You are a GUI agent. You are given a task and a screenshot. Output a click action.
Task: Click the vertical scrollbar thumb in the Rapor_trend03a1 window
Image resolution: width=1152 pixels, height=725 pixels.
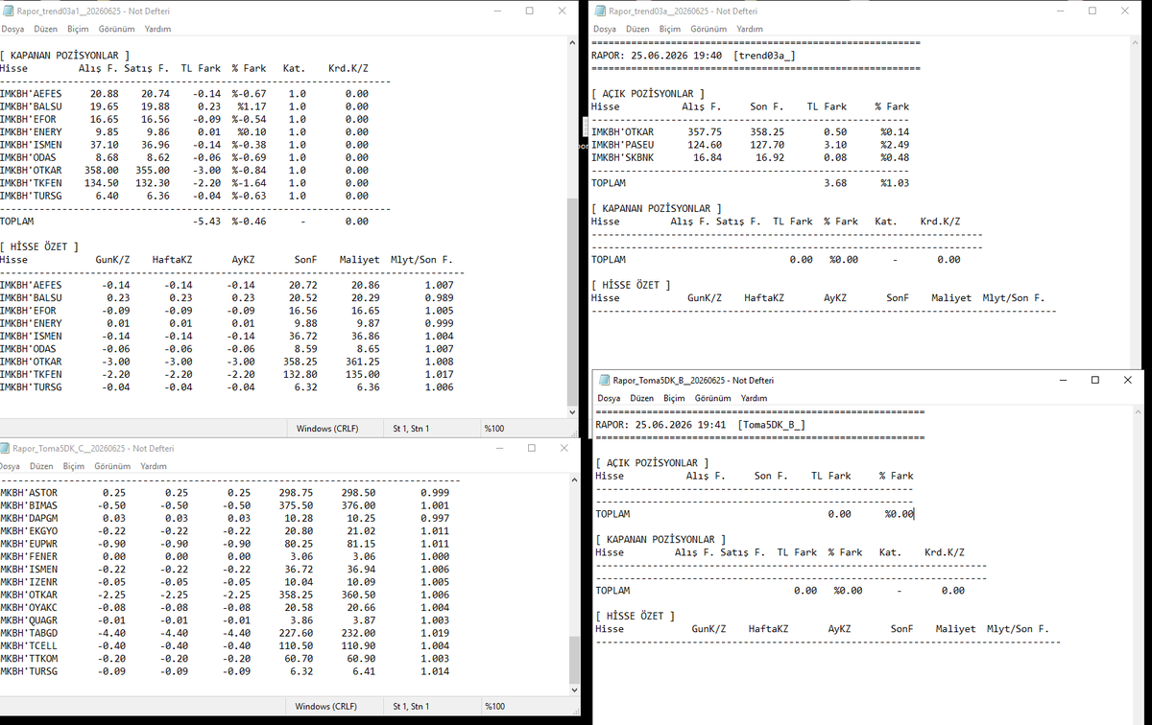pos(573,300)
